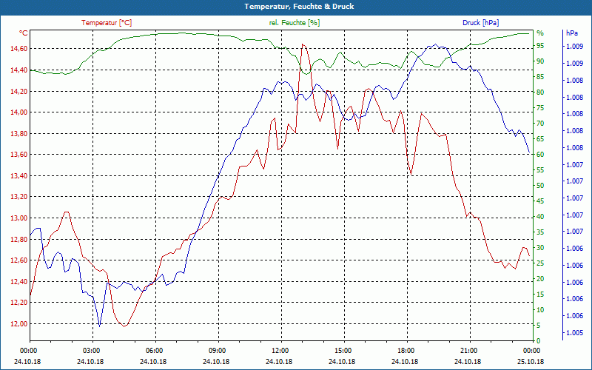The image size is (592, 370).
Task: Click the 75 tick on humidity axis
Action: tap(540, 108)
